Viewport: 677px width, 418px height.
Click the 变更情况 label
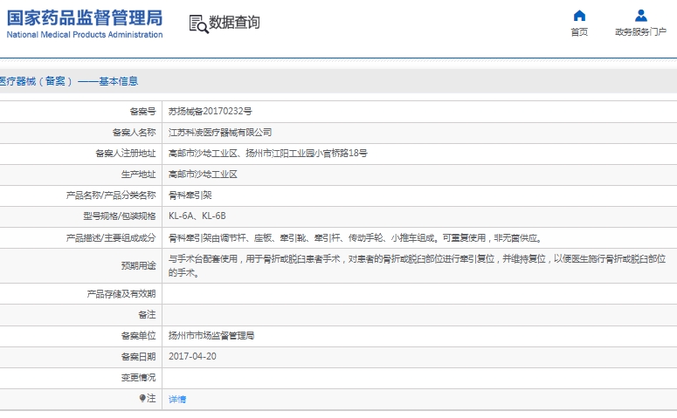(x=138, y=378)
